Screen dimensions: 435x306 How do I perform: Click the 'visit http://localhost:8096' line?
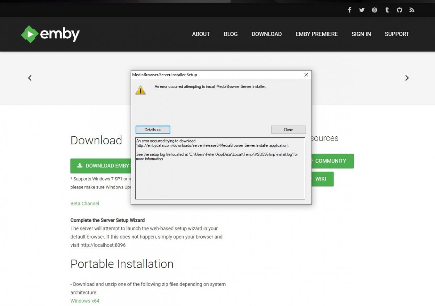98,245
